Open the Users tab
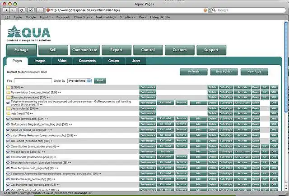This screenshot has height=196, width=289. point(136,61)
